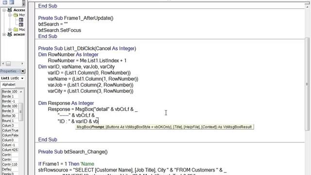Close the Properties panel
The height and width of the screenshot is (175, 311).
(23, 71)
